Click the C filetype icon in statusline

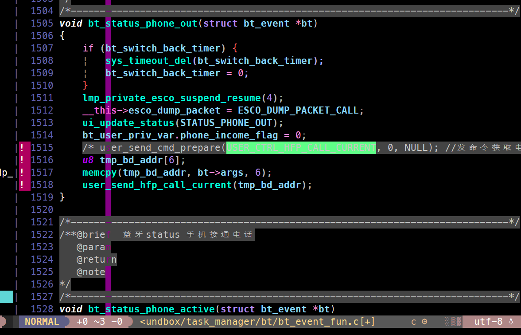(x=424, y=322)
